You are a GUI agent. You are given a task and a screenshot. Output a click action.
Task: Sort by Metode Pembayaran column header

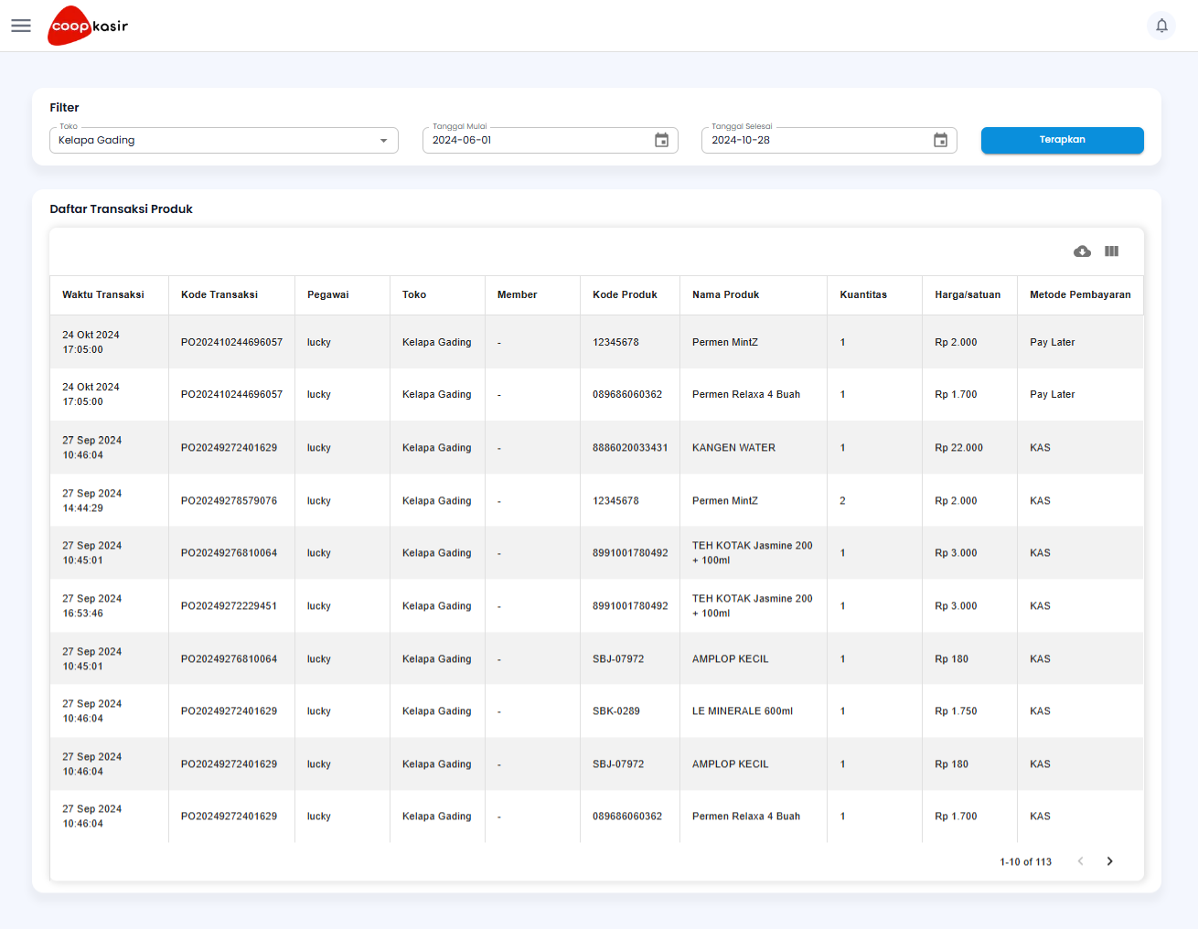pyautogui.click(x=1080, y=294)
